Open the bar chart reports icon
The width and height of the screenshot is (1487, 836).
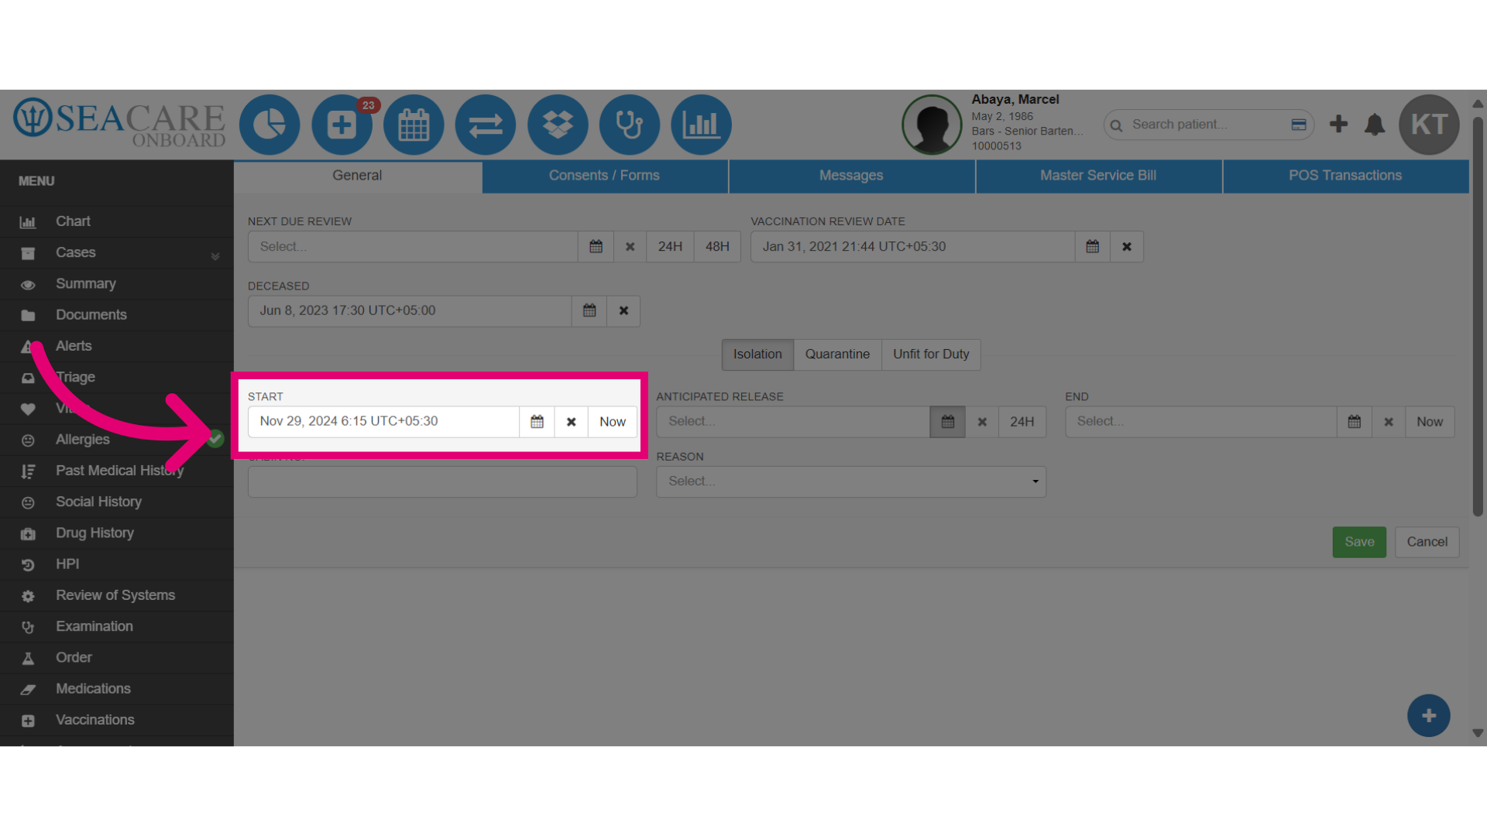pyautogui.click(x=702, y=125)
